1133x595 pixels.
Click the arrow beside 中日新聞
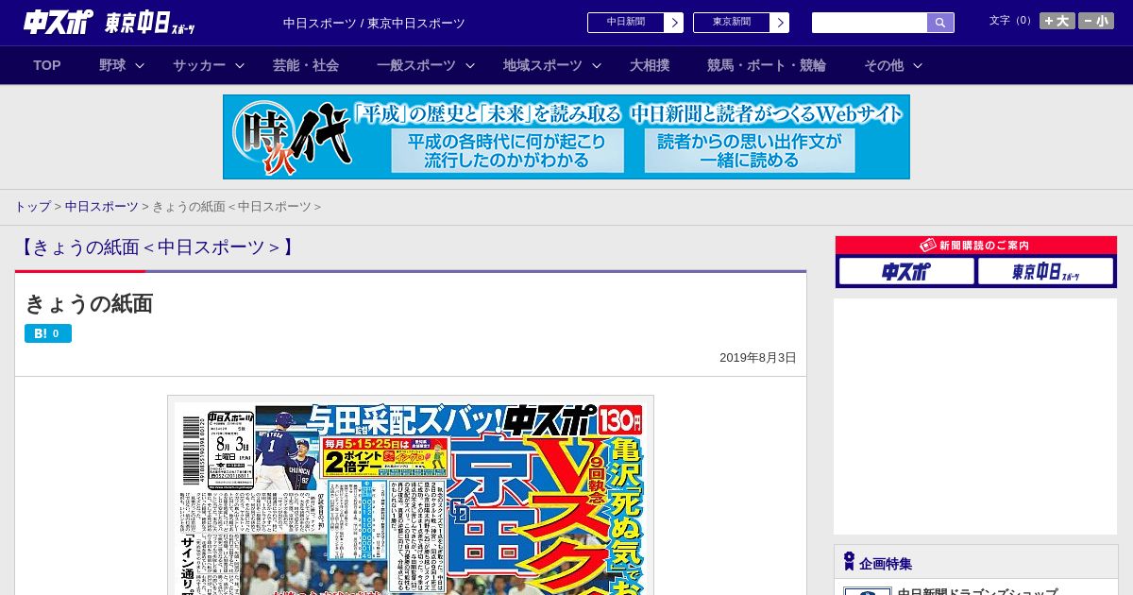[x=674, y=23]
